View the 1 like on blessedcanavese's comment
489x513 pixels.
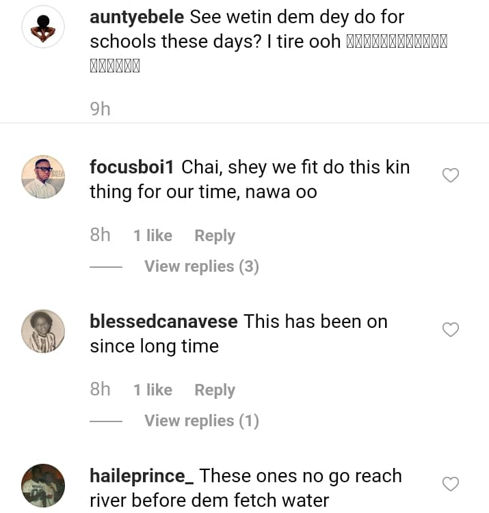[153, 390]
